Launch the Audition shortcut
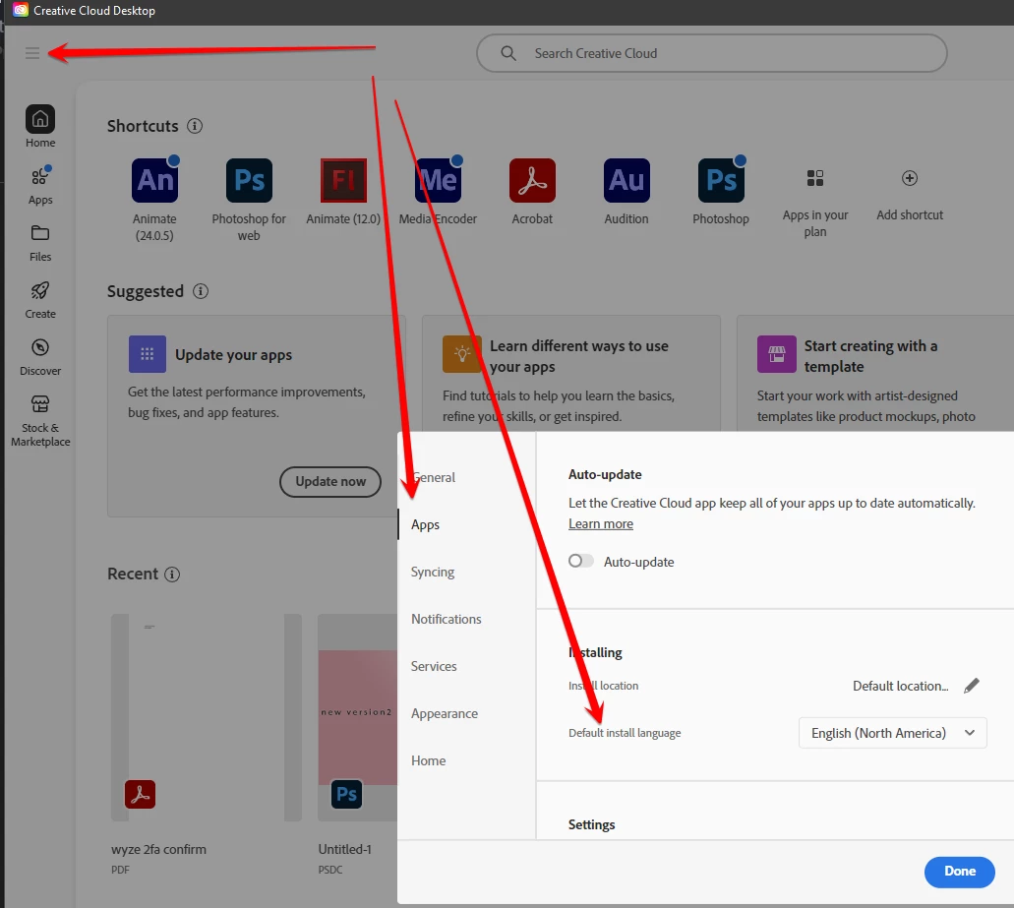Screen dimensions: 1014x908 pos(626,180)
